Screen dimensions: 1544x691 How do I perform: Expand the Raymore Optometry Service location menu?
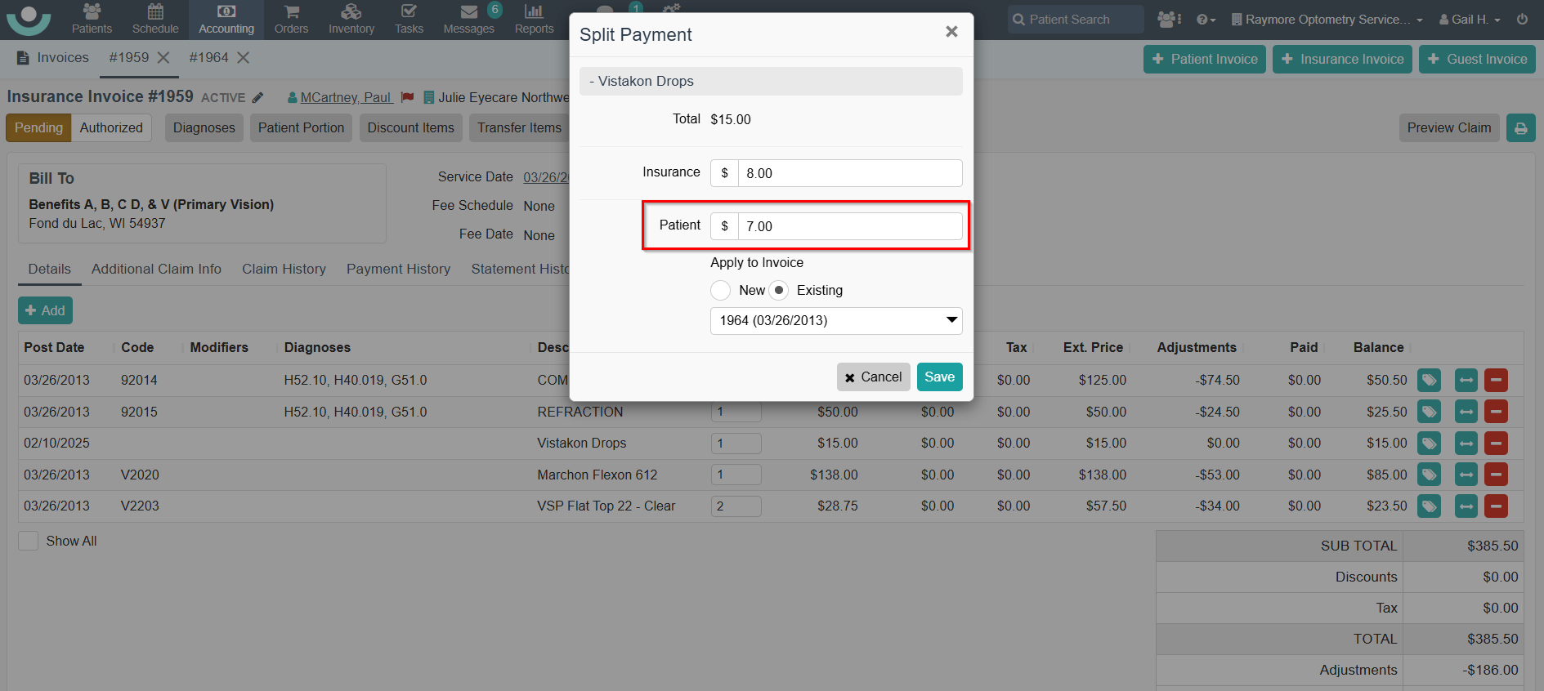click(1327, 20)
